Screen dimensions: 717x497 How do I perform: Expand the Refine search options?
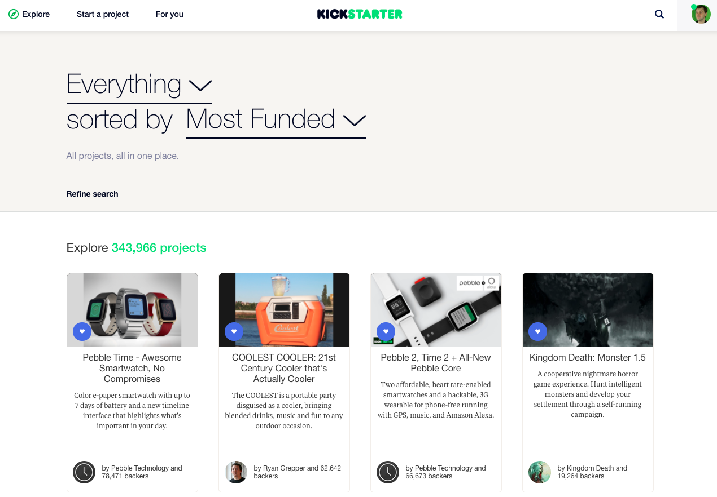point(93,194)
